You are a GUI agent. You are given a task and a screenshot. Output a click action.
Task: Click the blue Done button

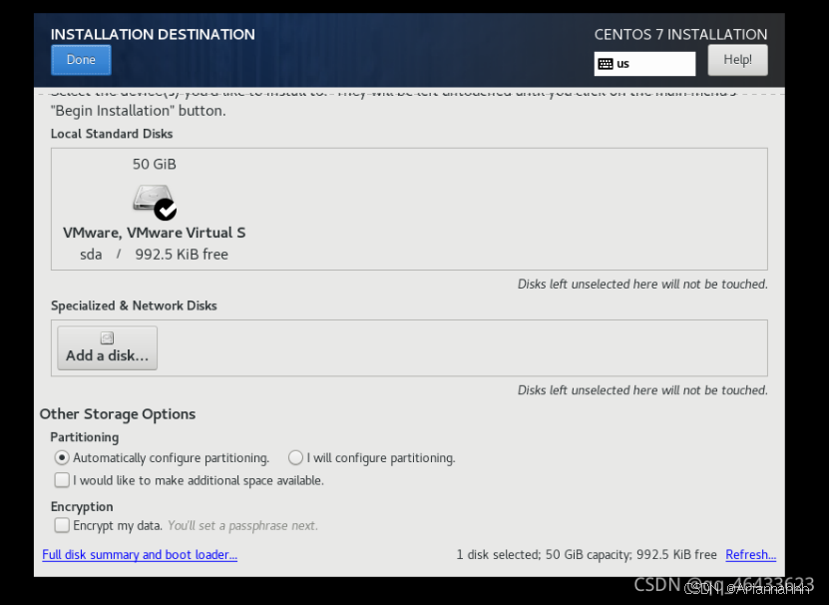pyautogui.click(x=81, y=60)
